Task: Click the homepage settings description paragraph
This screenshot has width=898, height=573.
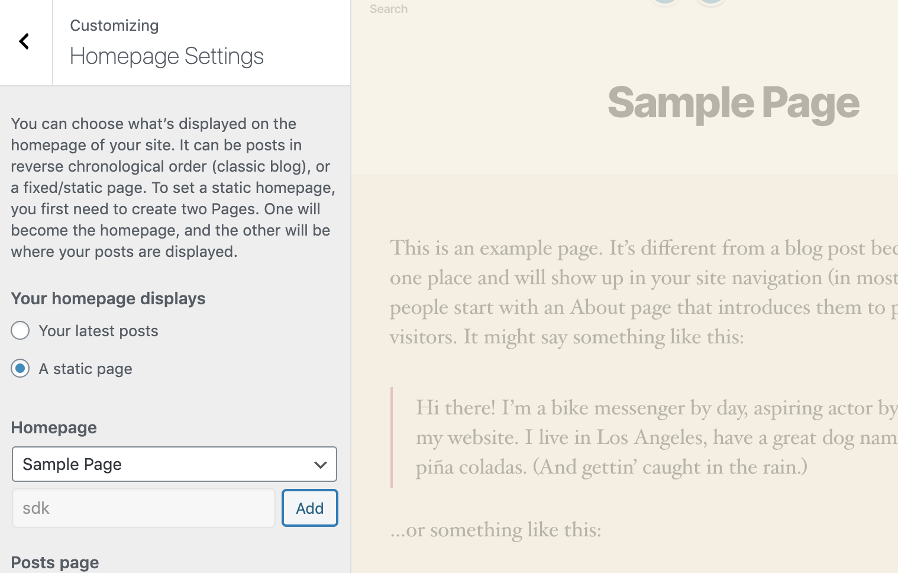Action: [173, 188]
